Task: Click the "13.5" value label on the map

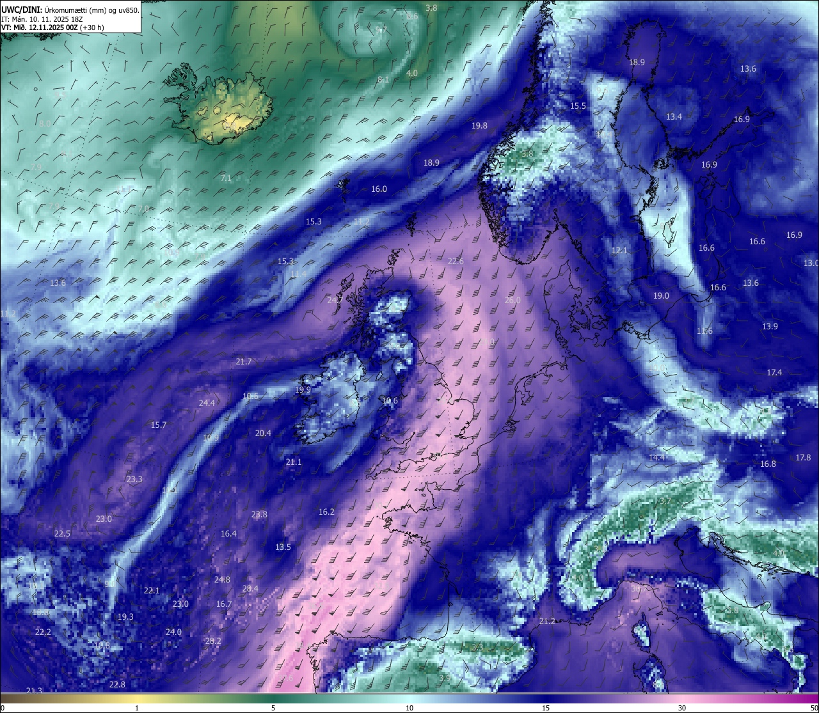Action: 283,547
